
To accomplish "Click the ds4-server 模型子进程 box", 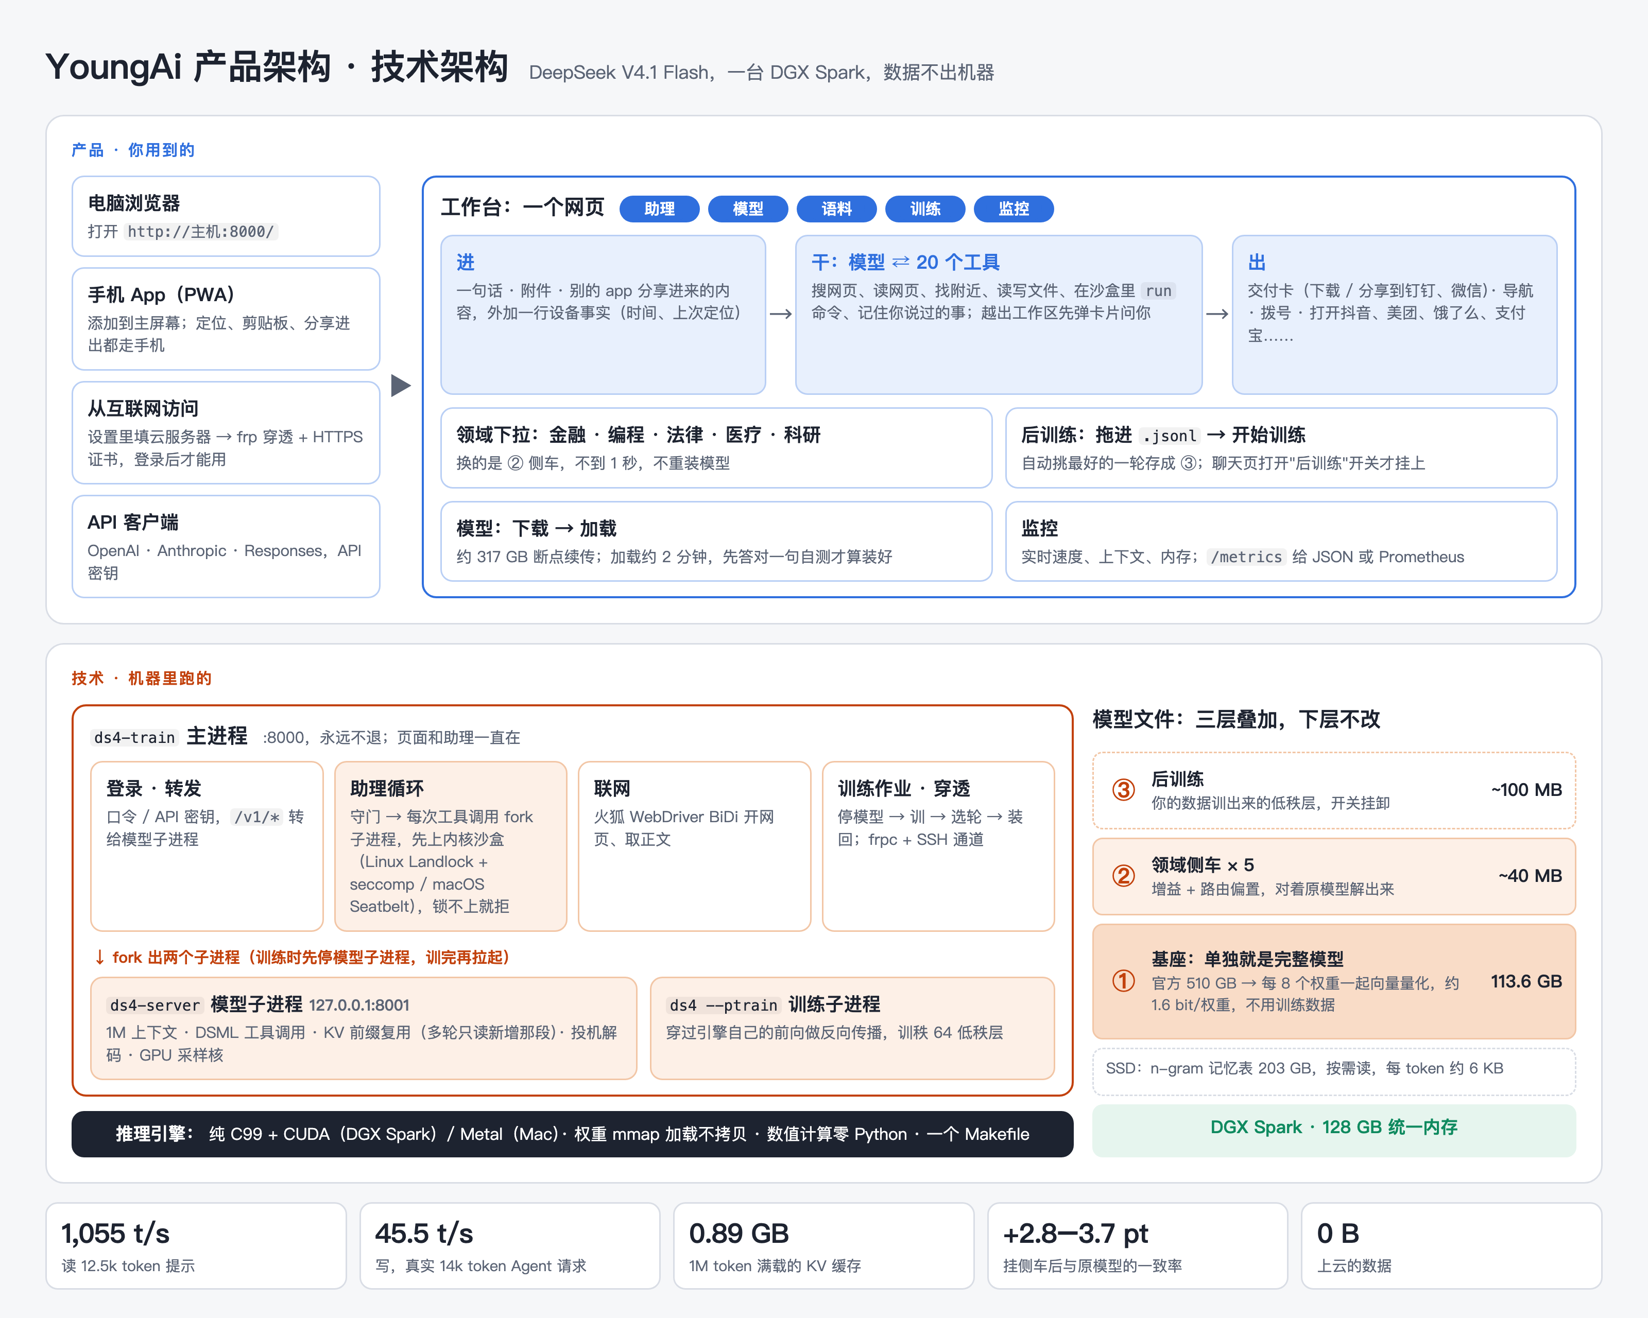I will pyautogui.click(x=363, y=1029).
